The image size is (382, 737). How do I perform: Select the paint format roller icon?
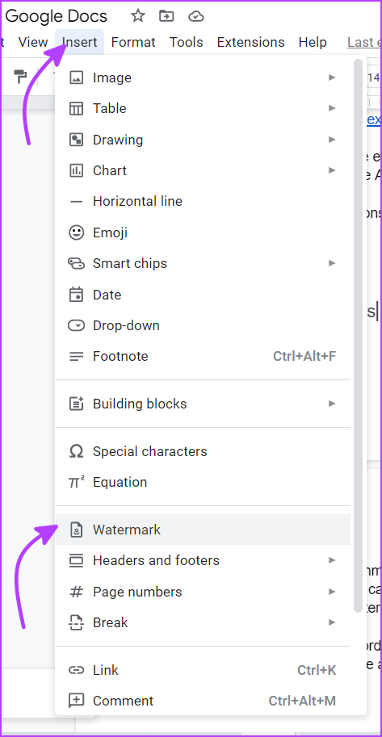coord(20,76)
